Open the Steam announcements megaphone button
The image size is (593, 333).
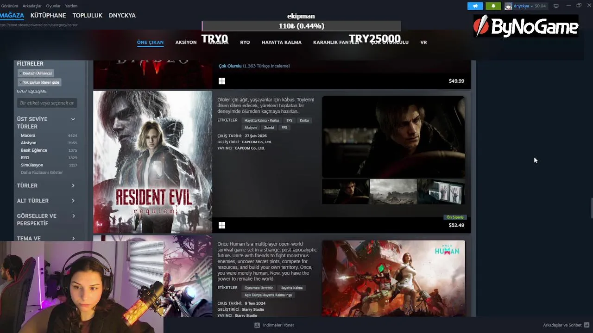(x=475, y=6)
